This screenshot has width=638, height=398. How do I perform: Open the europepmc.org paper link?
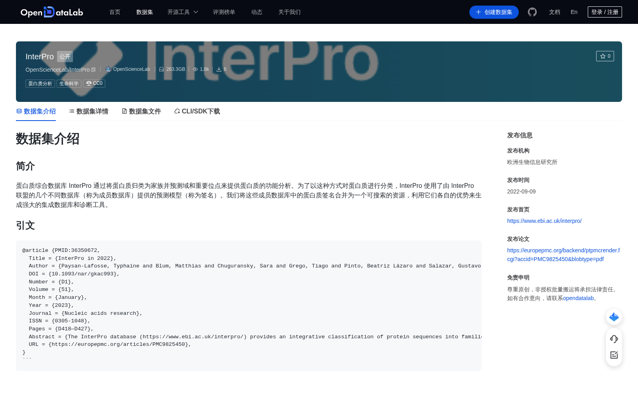point(563,255)
